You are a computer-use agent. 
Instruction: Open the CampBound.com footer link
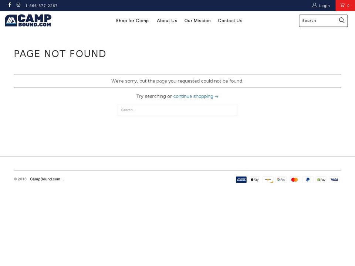45,179
